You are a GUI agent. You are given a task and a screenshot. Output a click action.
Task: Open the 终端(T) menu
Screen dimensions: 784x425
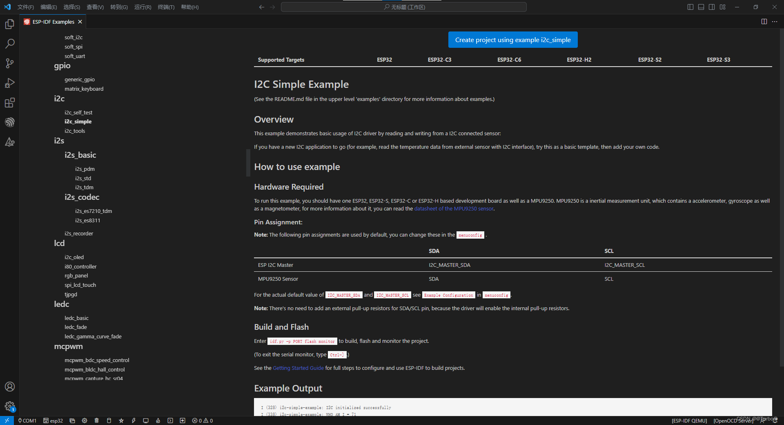click(x=166, y=7)
